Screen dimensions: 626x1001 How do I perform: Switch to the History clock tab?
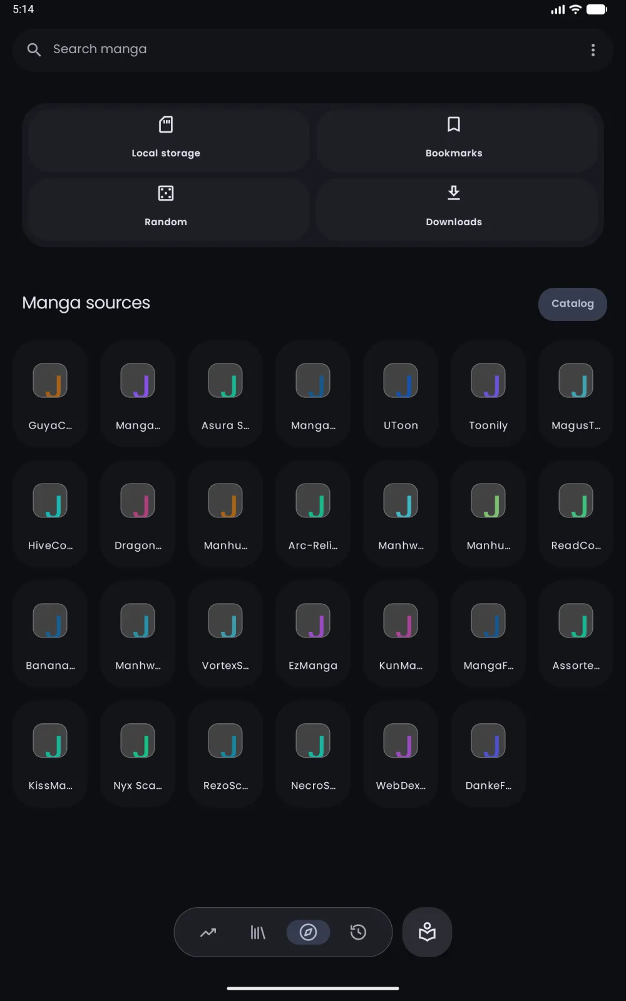click(x=358, y=932)
